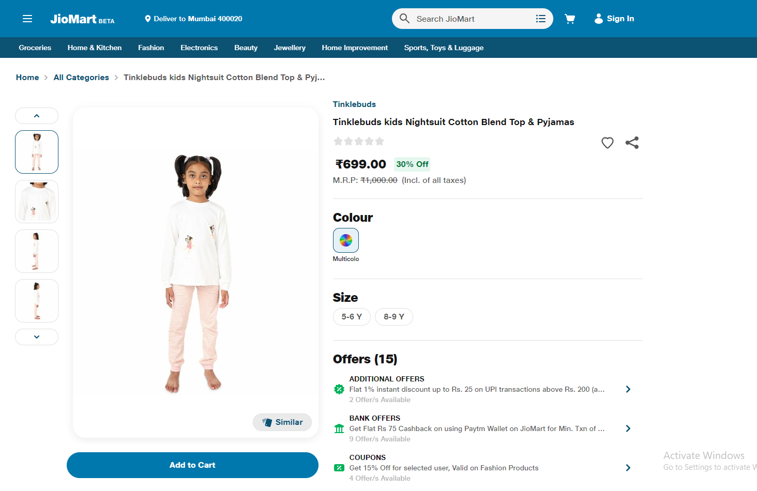Expand the Bank Offers details
Viewport: 757px width, 491px height.
coord(628,428)
